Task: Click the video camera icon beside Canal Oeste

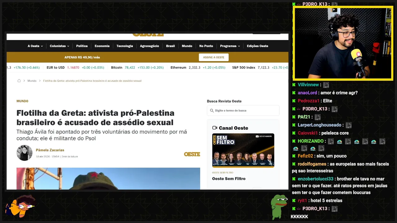Action: coord(215,128)
